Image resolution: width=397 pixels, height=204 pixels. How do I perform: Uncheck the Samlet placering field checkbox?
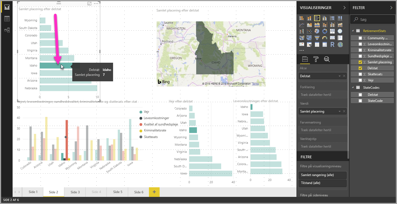point(360,62)
